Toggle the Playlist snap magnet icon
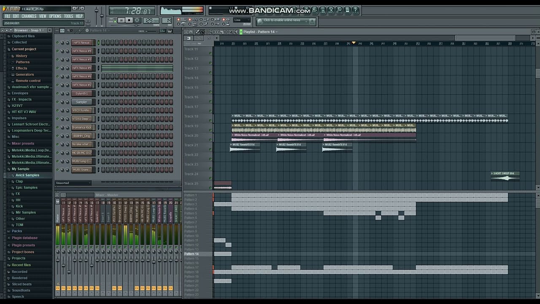The height and width of the screenshot is (304, 540). [191, 32]
